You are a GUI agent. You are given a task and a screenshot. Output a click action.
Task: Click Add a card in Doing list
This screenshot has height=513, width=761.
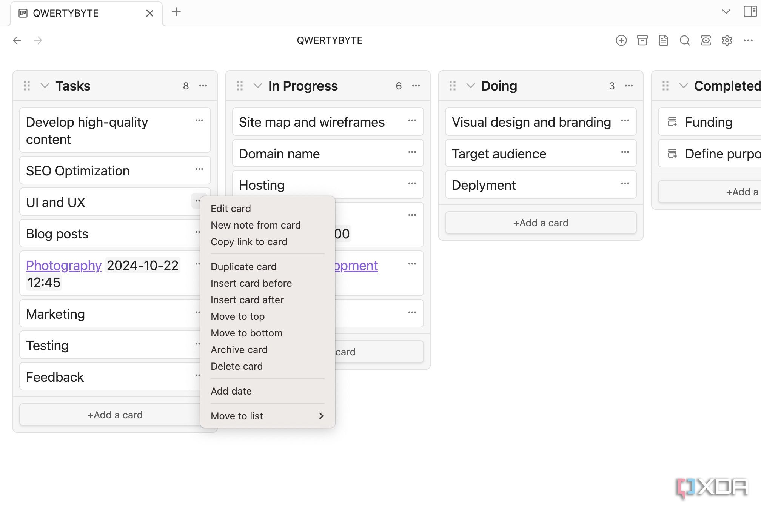541,223
